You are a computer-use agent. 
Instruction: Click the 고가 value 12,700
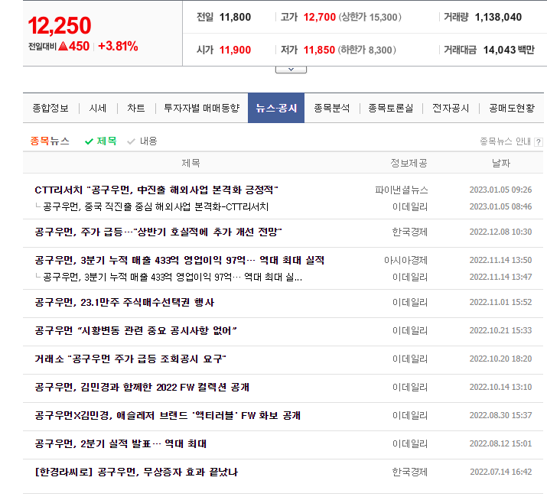[320, 17]
